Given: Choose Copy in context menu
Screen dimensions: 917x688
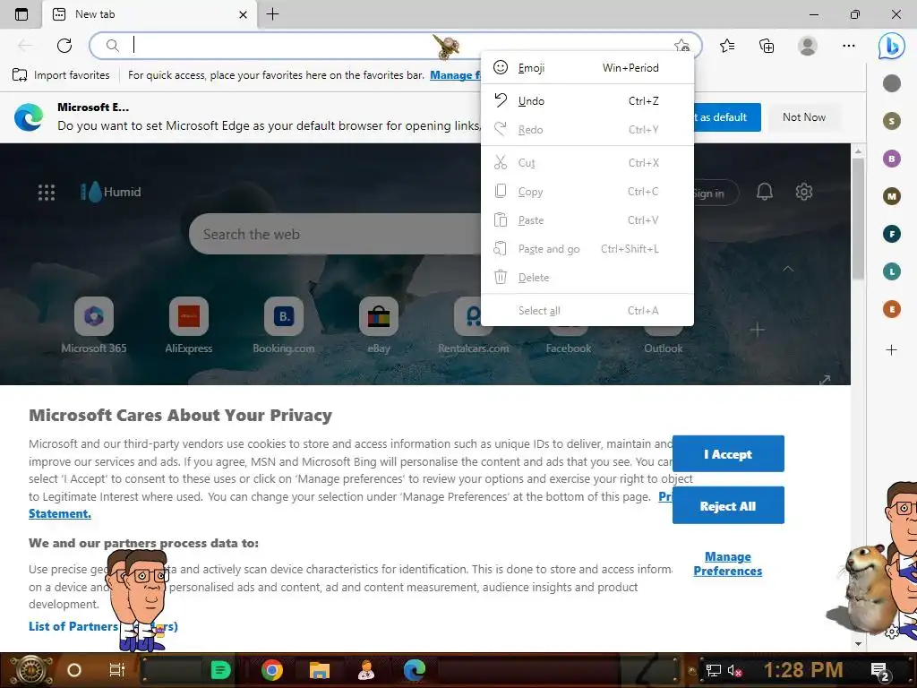Looking at the screenshot, I should 587,192.
